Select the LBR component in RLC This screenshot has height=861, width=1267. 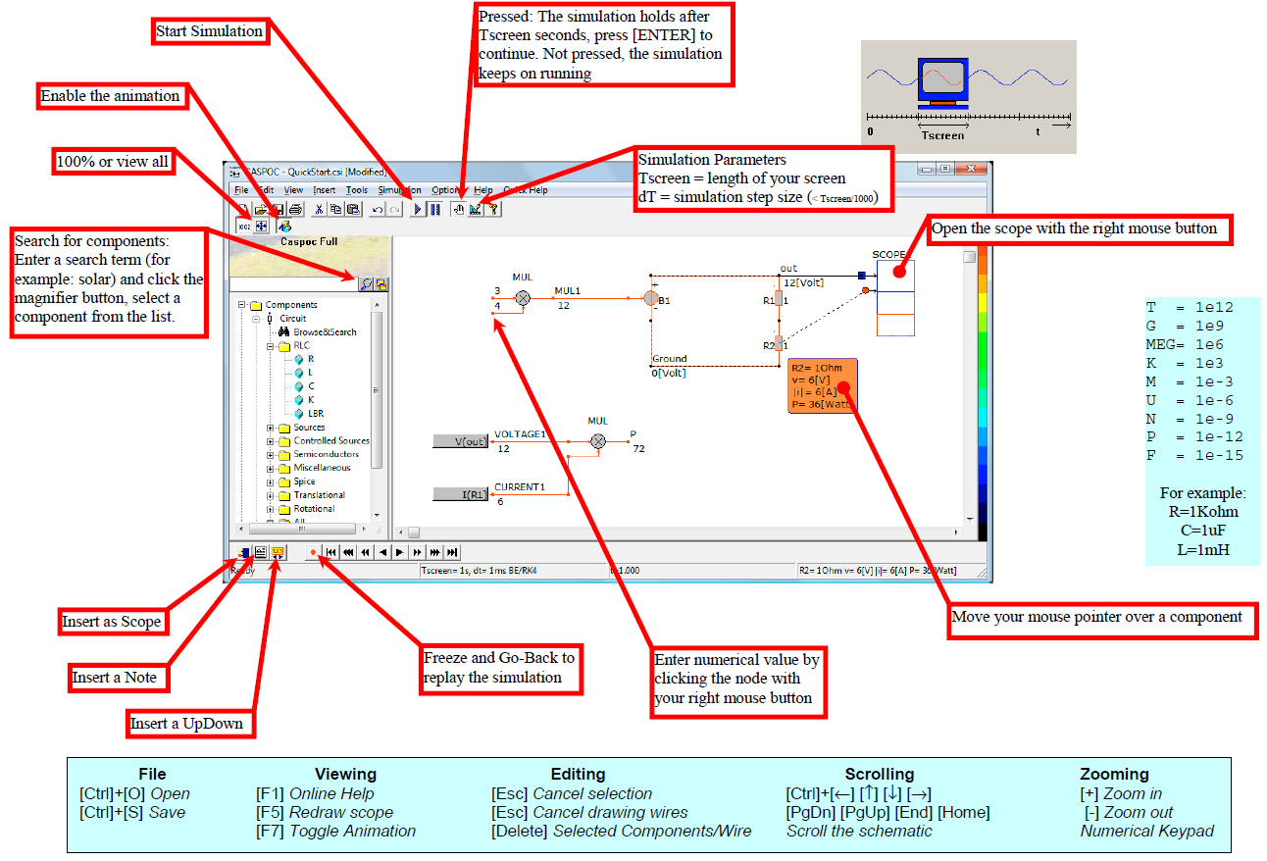pyautogui.click(x=316, y=414)
